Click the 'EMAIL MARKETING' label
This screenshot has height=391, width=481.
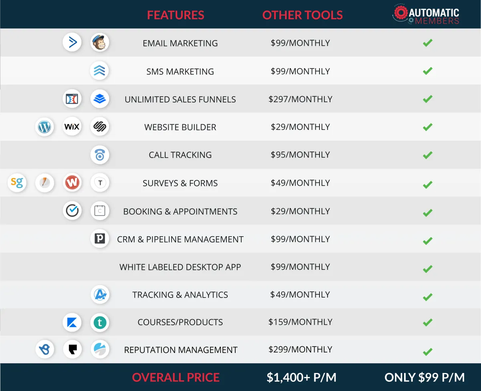point(180,43)
